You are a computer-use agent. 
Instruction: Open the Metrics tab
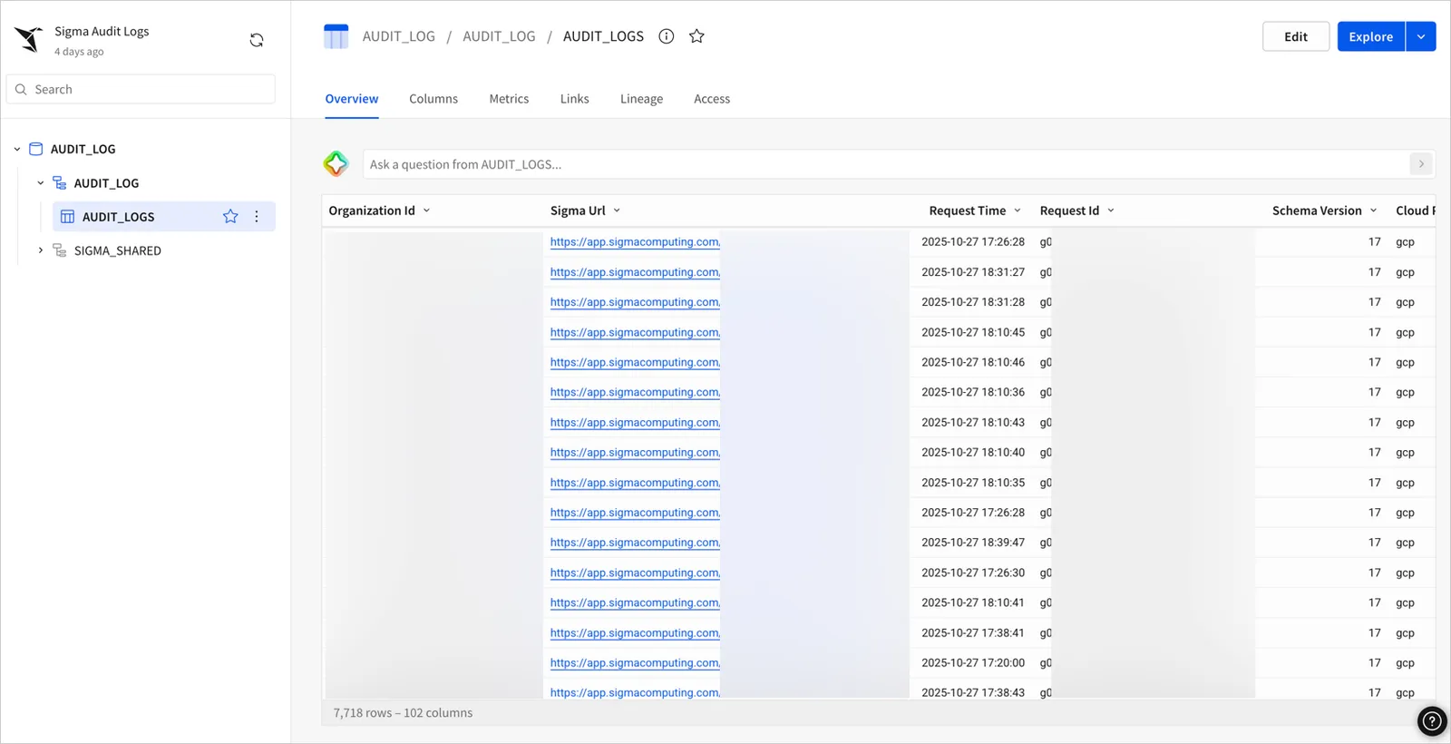509,99
